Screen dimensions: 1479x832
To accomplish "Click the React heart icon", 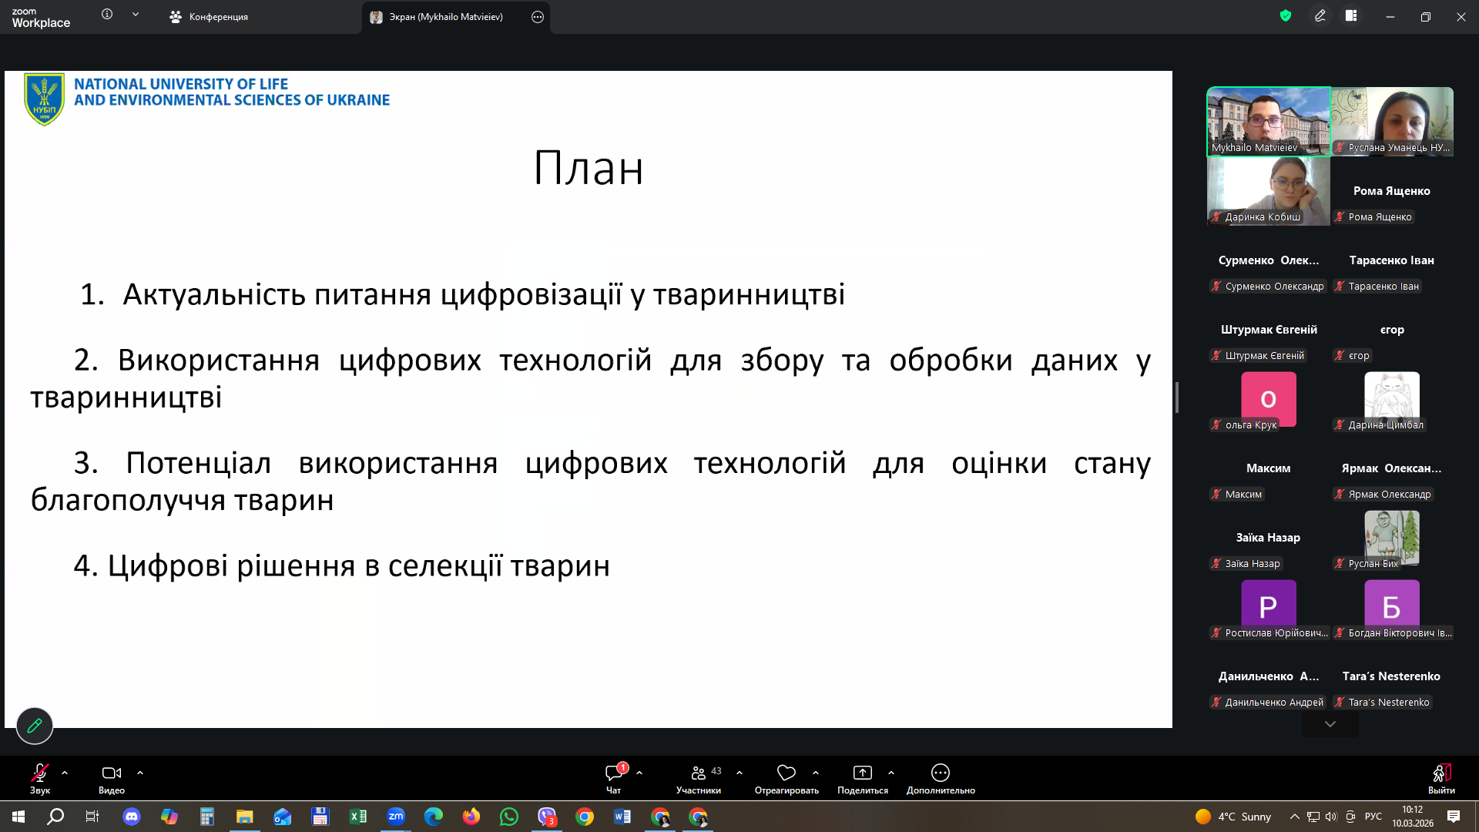I will pos(786,773).
